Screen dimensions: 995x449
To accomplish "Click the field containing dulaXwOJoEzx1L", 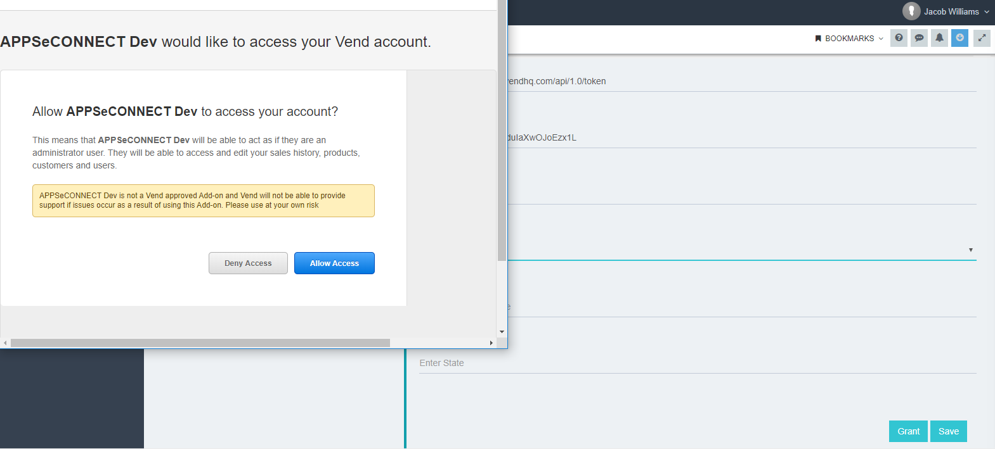I will (742, 137).
